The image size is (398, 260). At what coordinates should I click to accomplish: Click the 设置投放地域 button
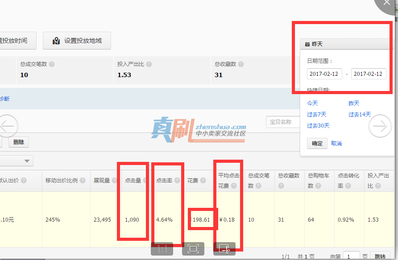77,41
